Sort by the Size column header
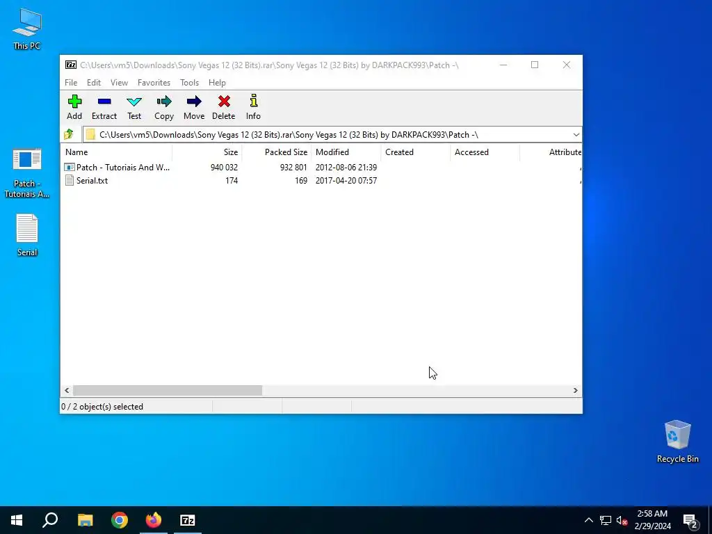This screenshot has height=534, width=712. pyautogui.click(x=207, y=152)
